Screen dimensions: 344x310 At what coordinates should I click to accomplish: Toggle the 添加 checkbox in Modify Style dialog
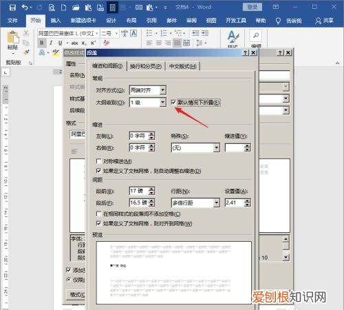(68, 270)
